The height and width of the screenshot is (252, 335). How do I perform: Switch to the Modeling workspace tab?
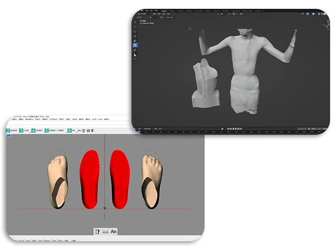pos(172,10)
